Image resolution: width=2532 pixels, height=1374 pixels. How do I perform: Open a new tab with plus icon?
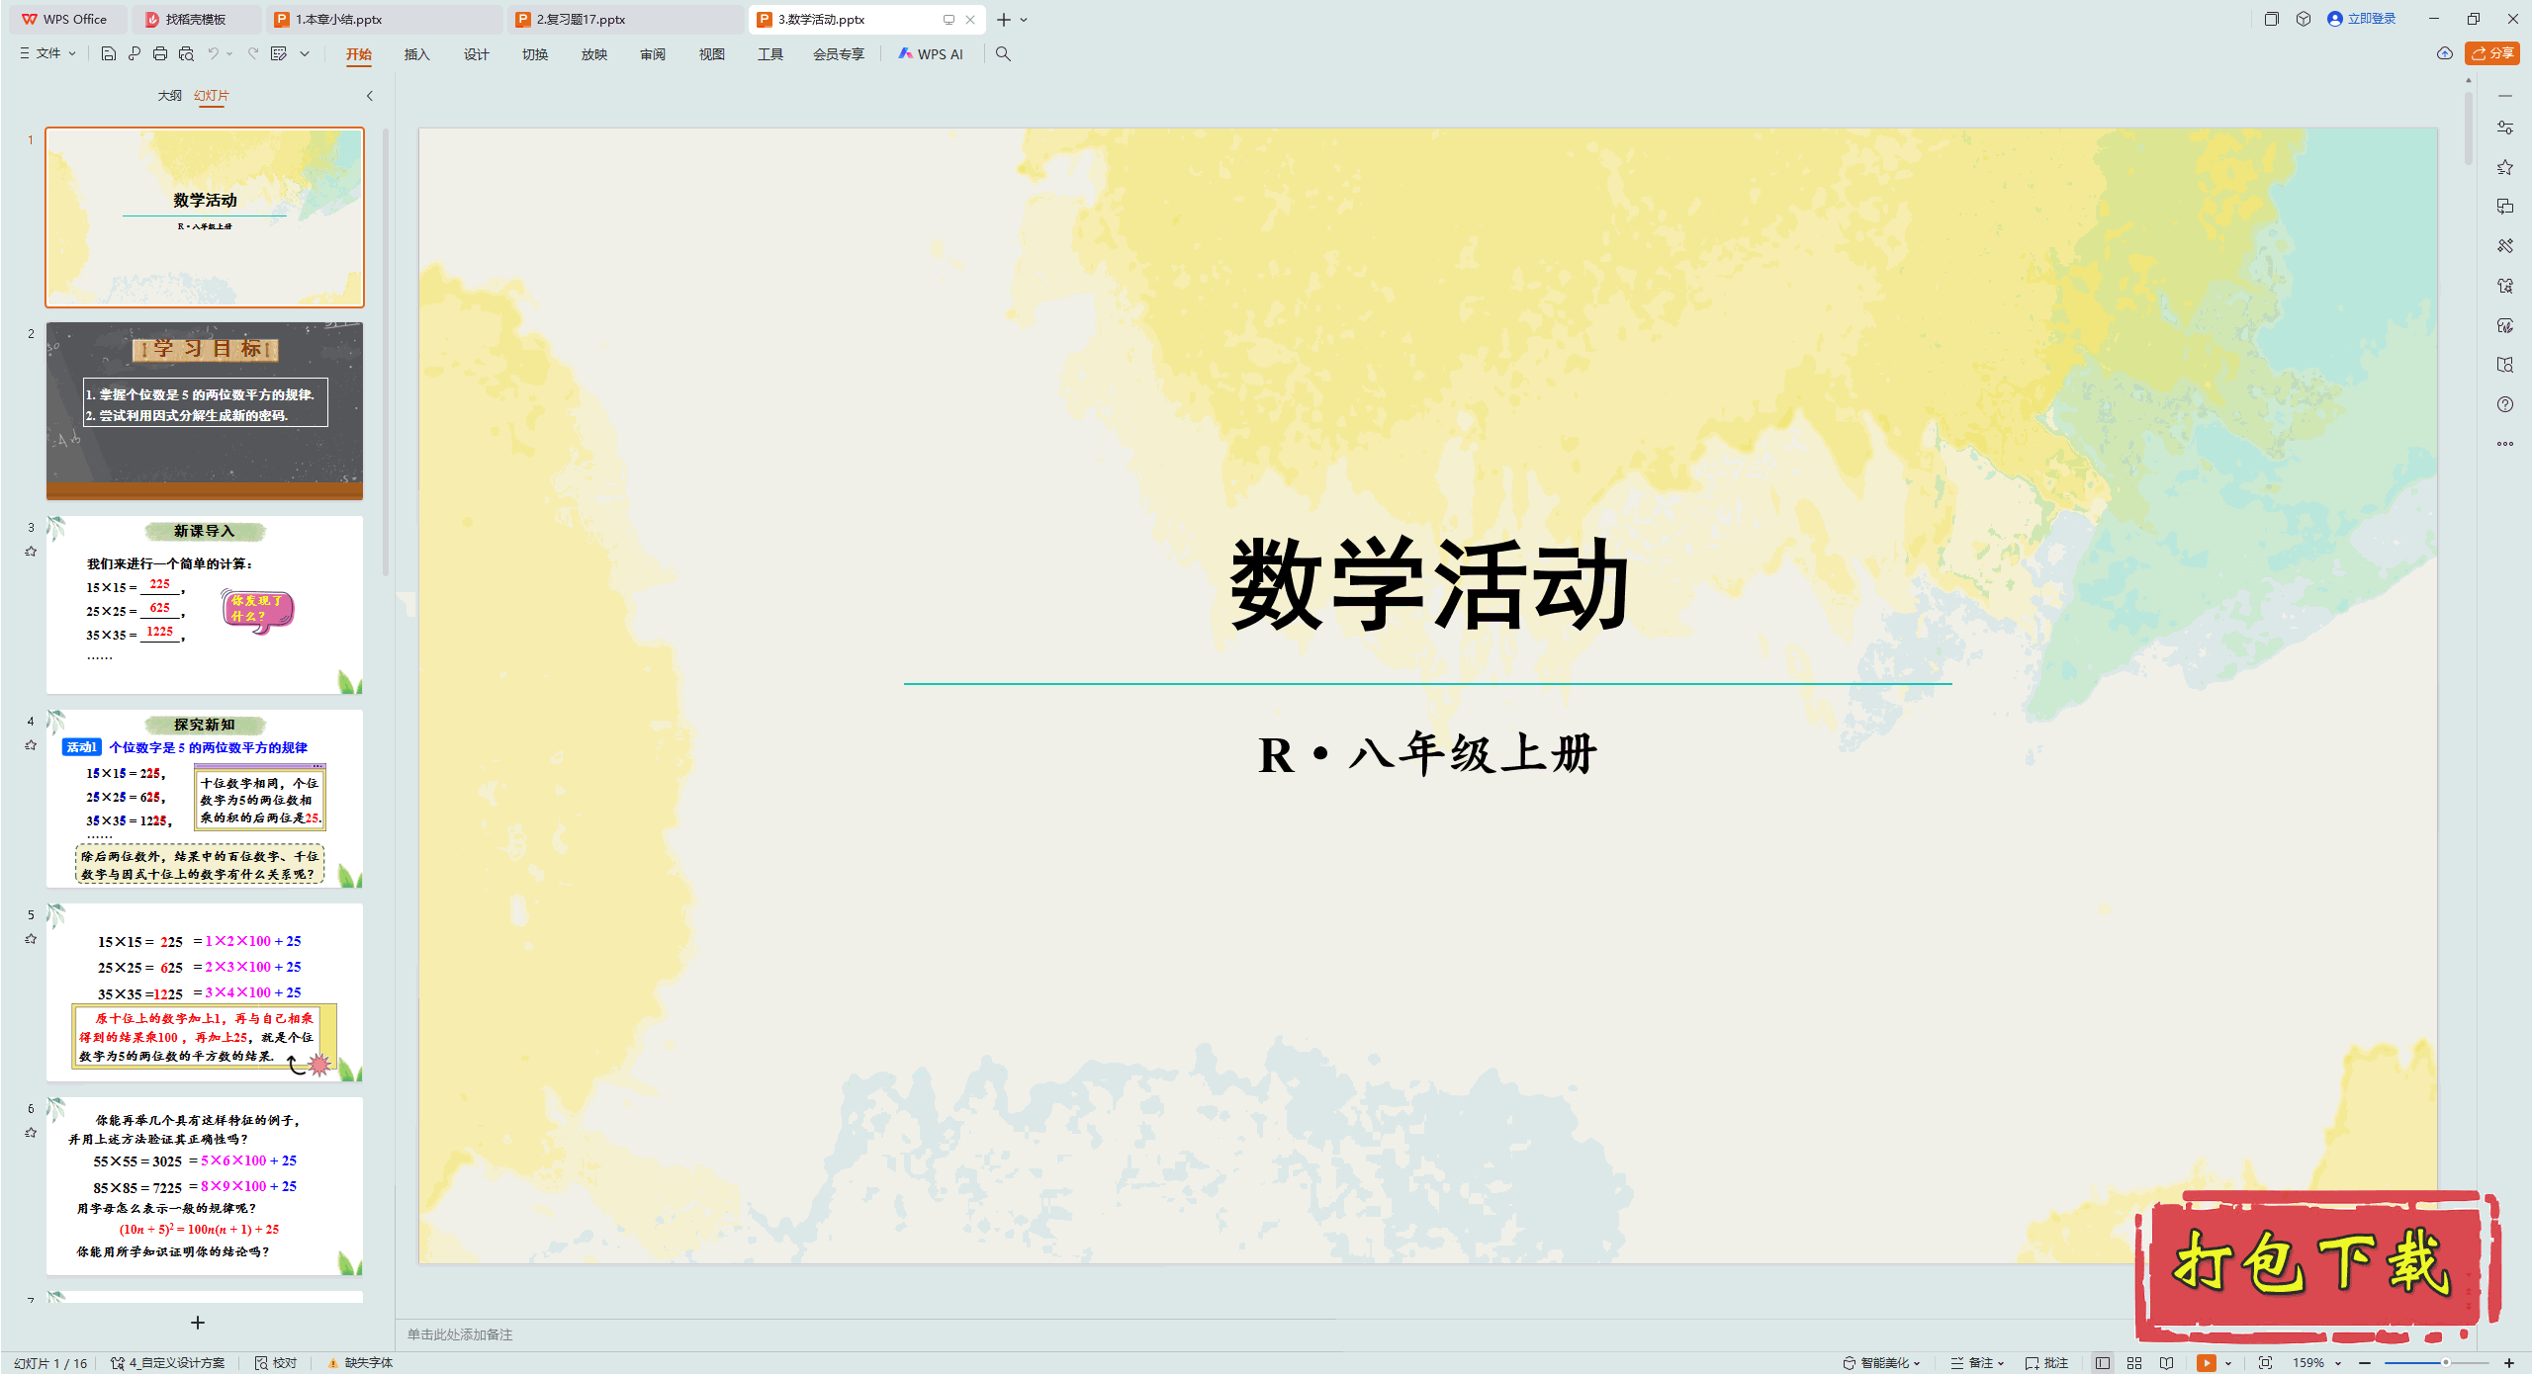coord(1004,19)
